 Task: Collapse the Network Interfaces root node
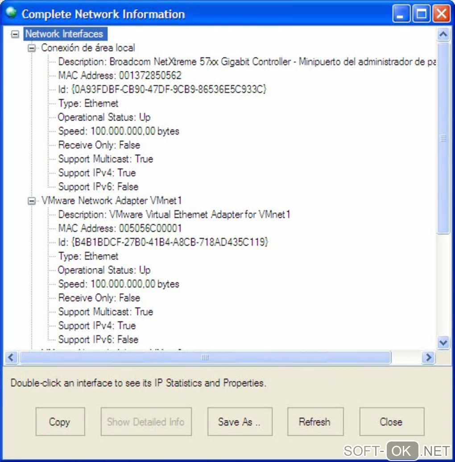click(15, 34)
